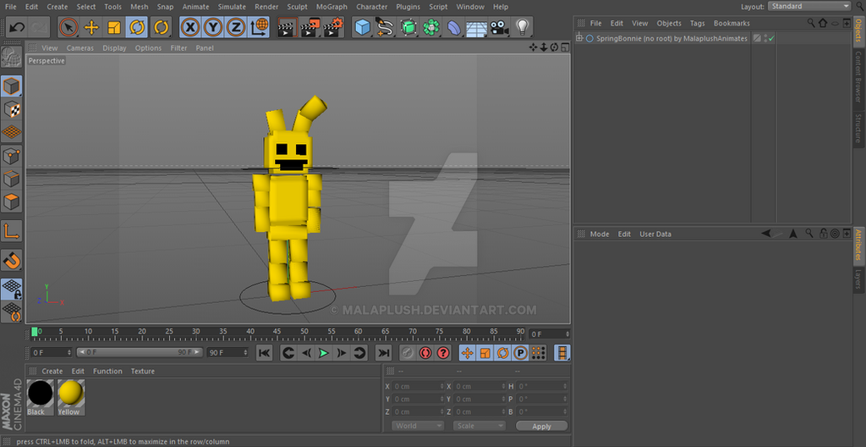Open the Spline pen tool
Image resolution: width=866 pixels, height=447 pixels.
(385, 26)
